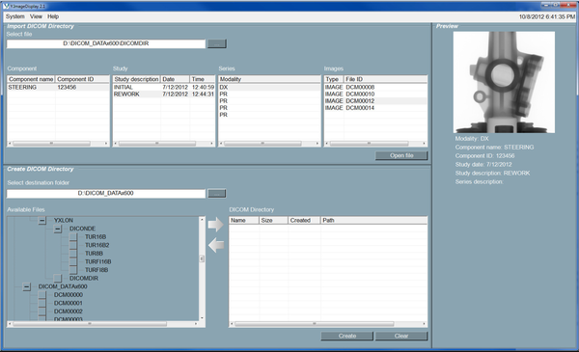The height and width of the screenshot is (352, 579).
Task: Click the DICOMDIR file node icon
Action: 58,278
